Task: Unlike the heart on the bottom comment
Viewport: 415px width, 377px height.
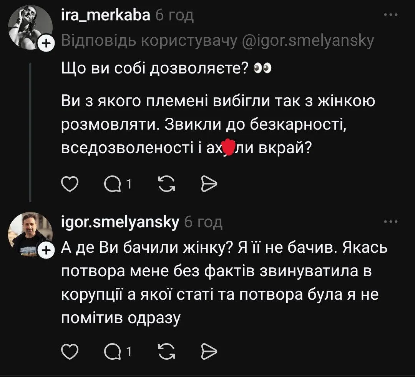Action: [x=70, y=350]
